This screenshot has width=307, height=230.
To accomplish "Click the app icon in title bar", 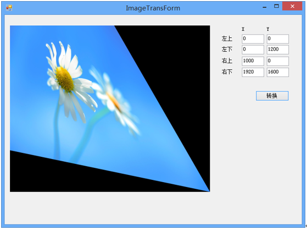I will click(x=9, y=8).
